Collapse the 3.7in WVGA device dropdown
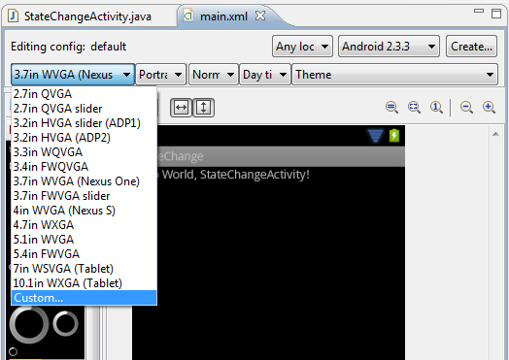Image resolution: width=509 pixels, height=360 pixels. (x=73, y=75)
